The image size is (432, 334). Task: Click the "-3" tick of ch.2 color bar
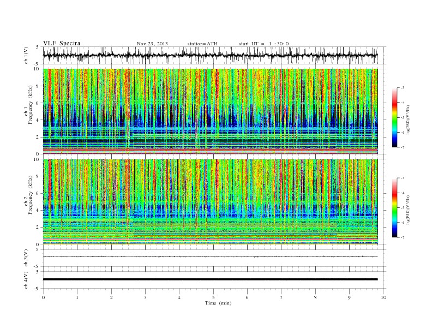pyautogui.click(x=403, y=178)
